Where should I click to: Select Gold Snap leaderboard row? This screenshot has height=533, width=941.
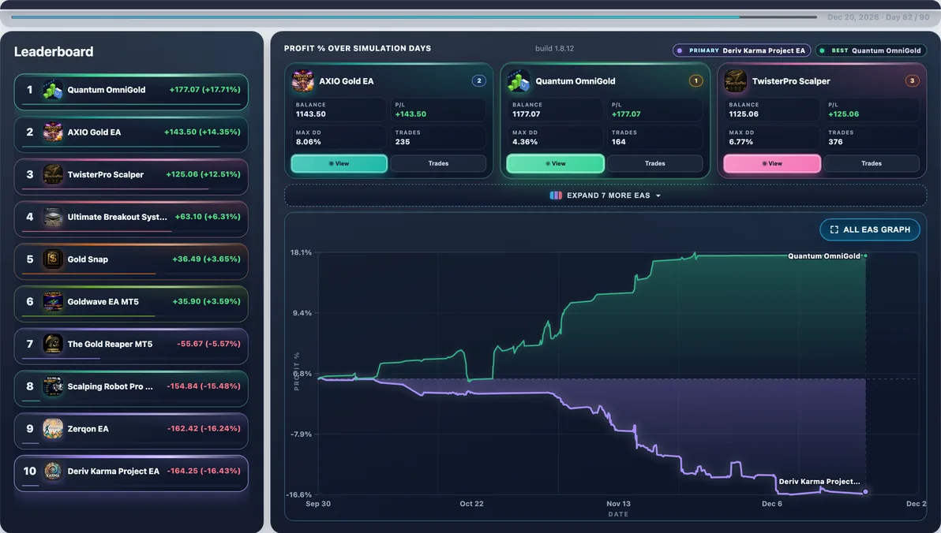pos(131,261)
